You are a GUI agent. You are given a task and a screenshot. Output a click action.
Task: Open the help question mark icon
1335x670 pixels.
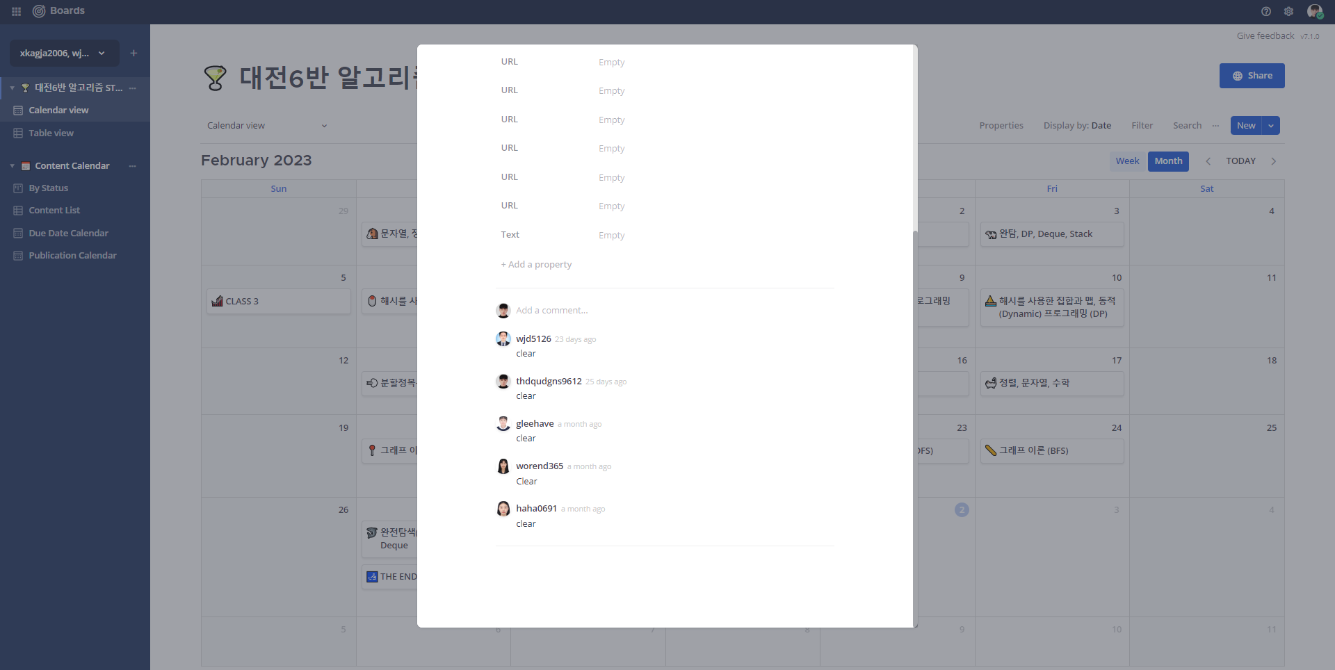tap(1265, 11)
